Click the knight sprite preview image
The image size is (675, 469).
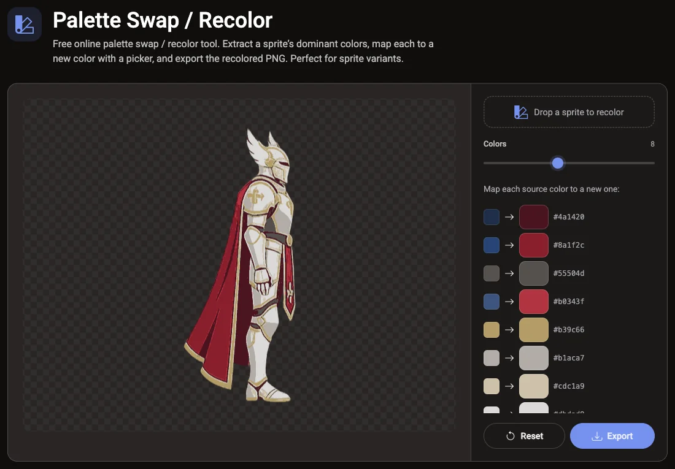(x=240, y=265)
